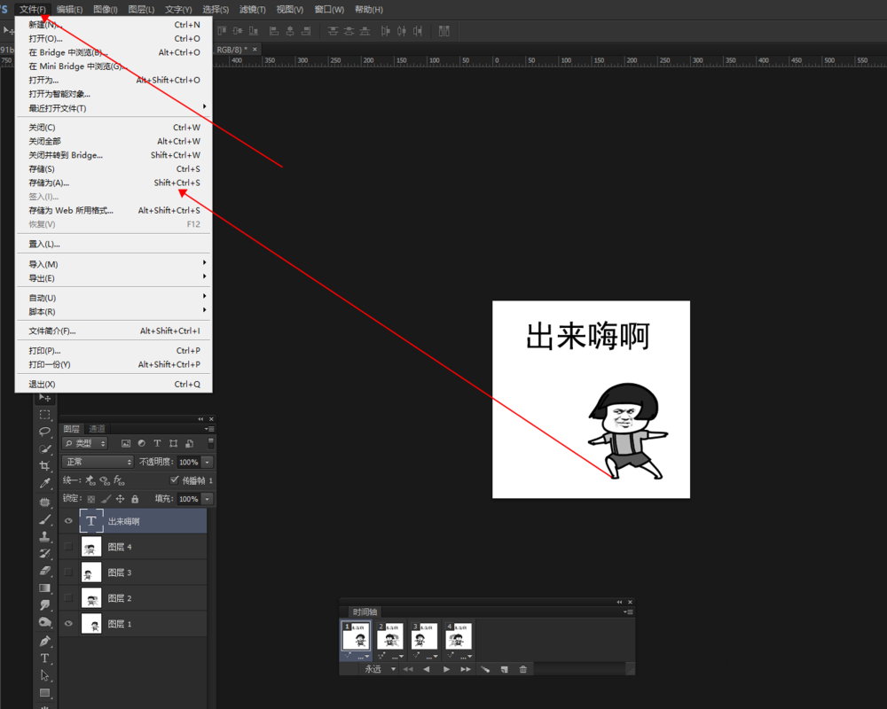Screen dimensions: 887x709
Task: Select the Clone Stamp tool
Action: [x=44, y=536]
